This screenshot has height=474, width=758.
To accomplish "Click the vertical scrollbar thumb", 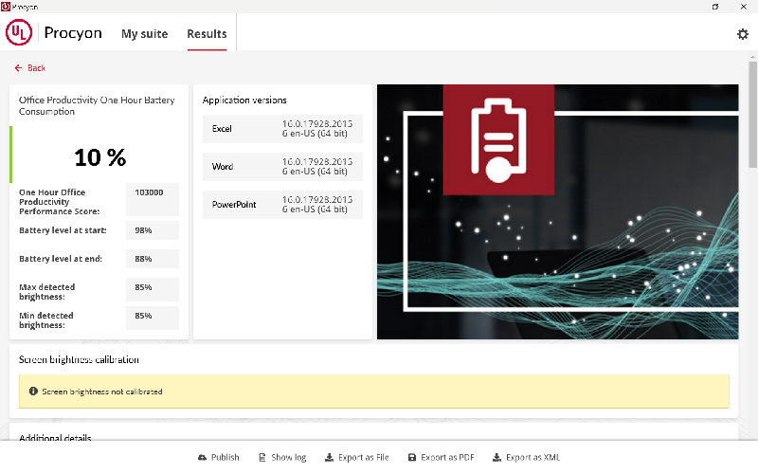I will pos(752,114).
